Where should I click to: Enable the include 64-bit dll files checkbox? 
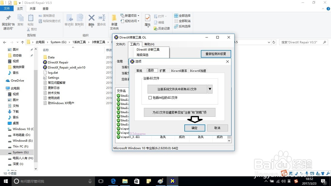pyautogui.click(x=150, y=98)
